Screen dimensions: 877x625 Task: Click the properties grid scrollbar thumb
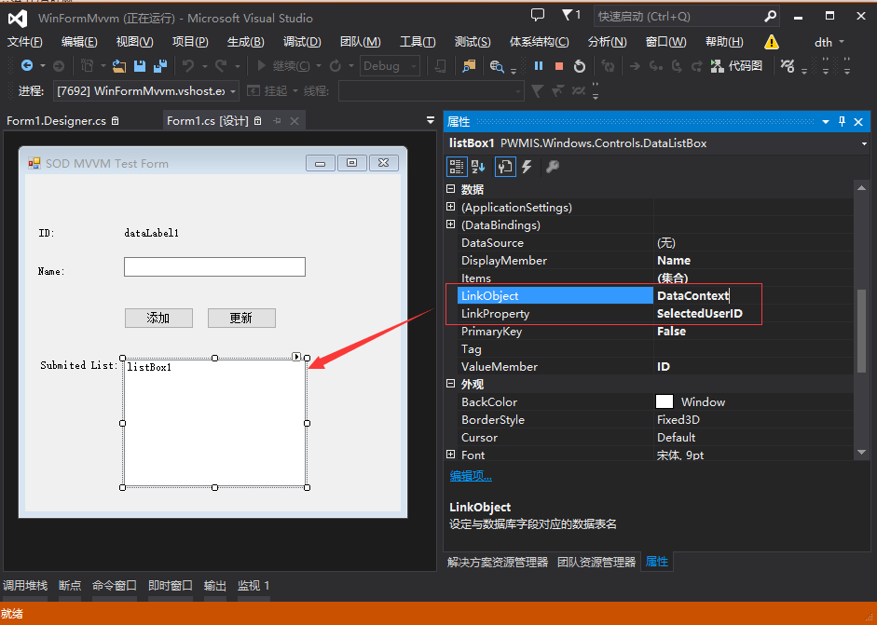(x=861, y=330)
